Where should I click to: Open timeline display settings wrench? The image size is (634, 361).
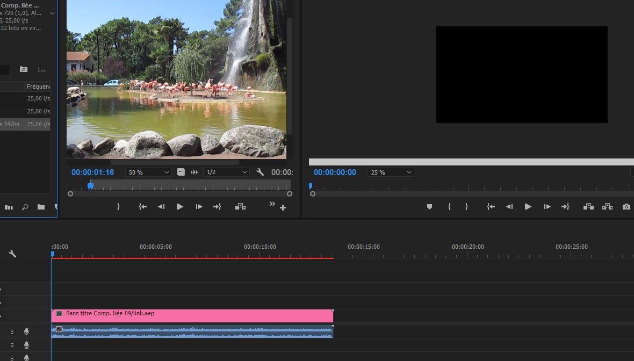12,254
